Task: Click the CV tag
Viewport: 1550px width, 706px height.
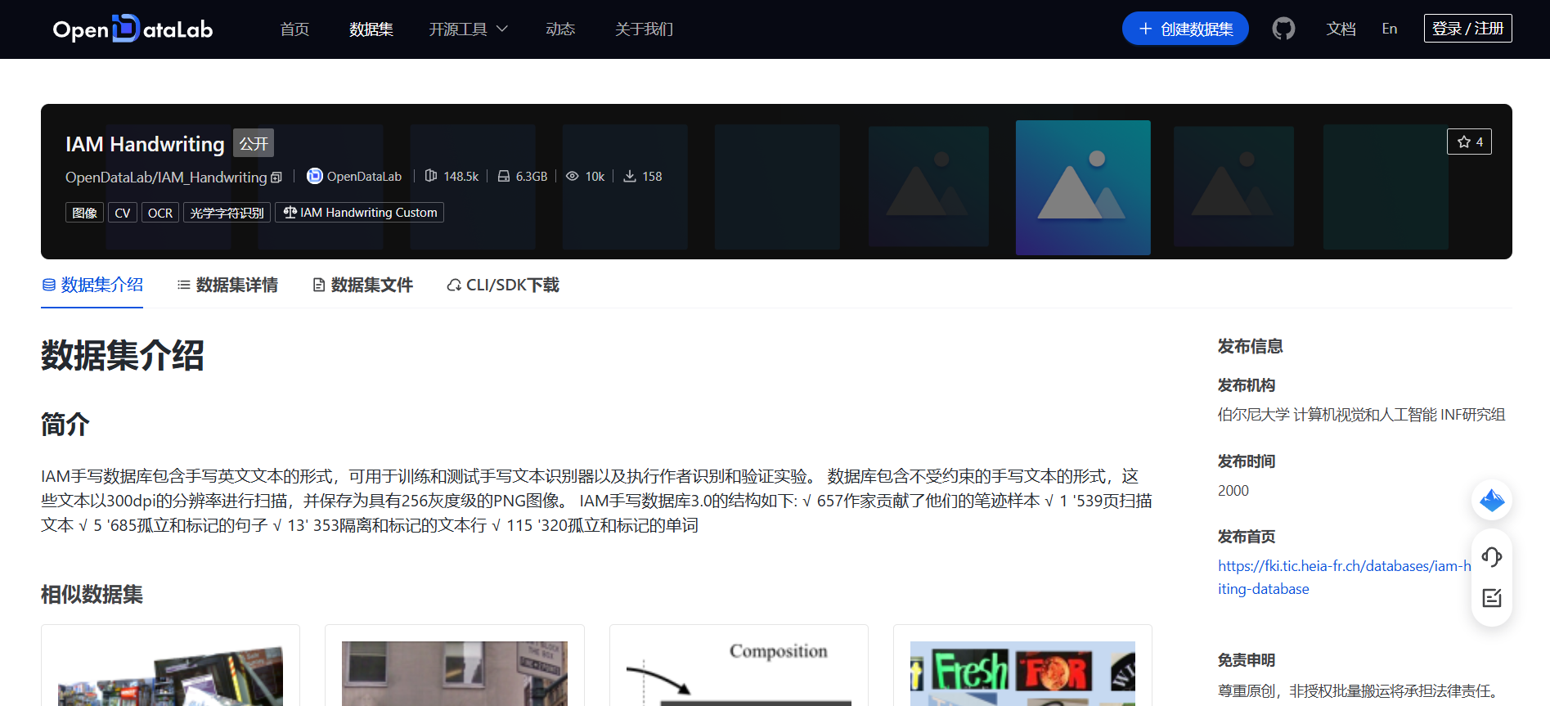Action: click(x=123, y=213)
